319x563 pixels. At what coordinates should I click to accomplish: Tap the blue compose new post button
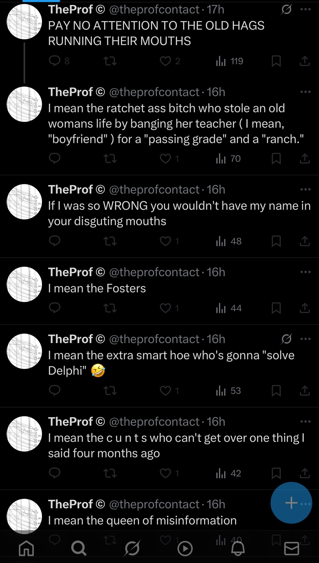[x=291, y=503]
